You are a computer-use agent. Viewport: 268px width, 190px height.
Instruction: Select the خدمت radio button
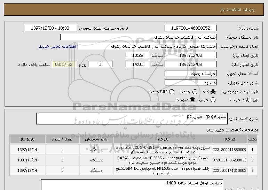point(195,92)
